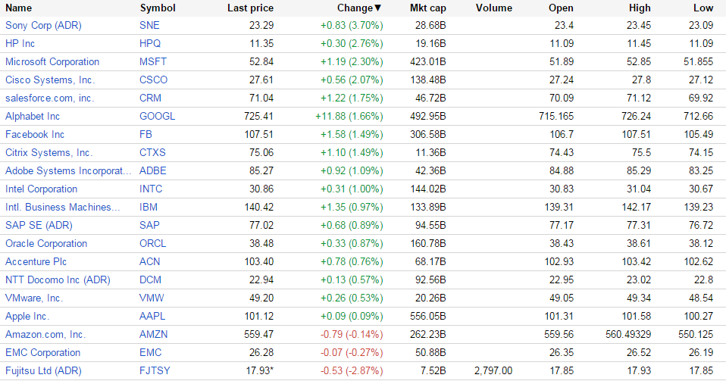The width and height of the screenshot is (726, 381).
Task: Click the Fujitsu Ltd (ADR) link
Action: point(43,370)
